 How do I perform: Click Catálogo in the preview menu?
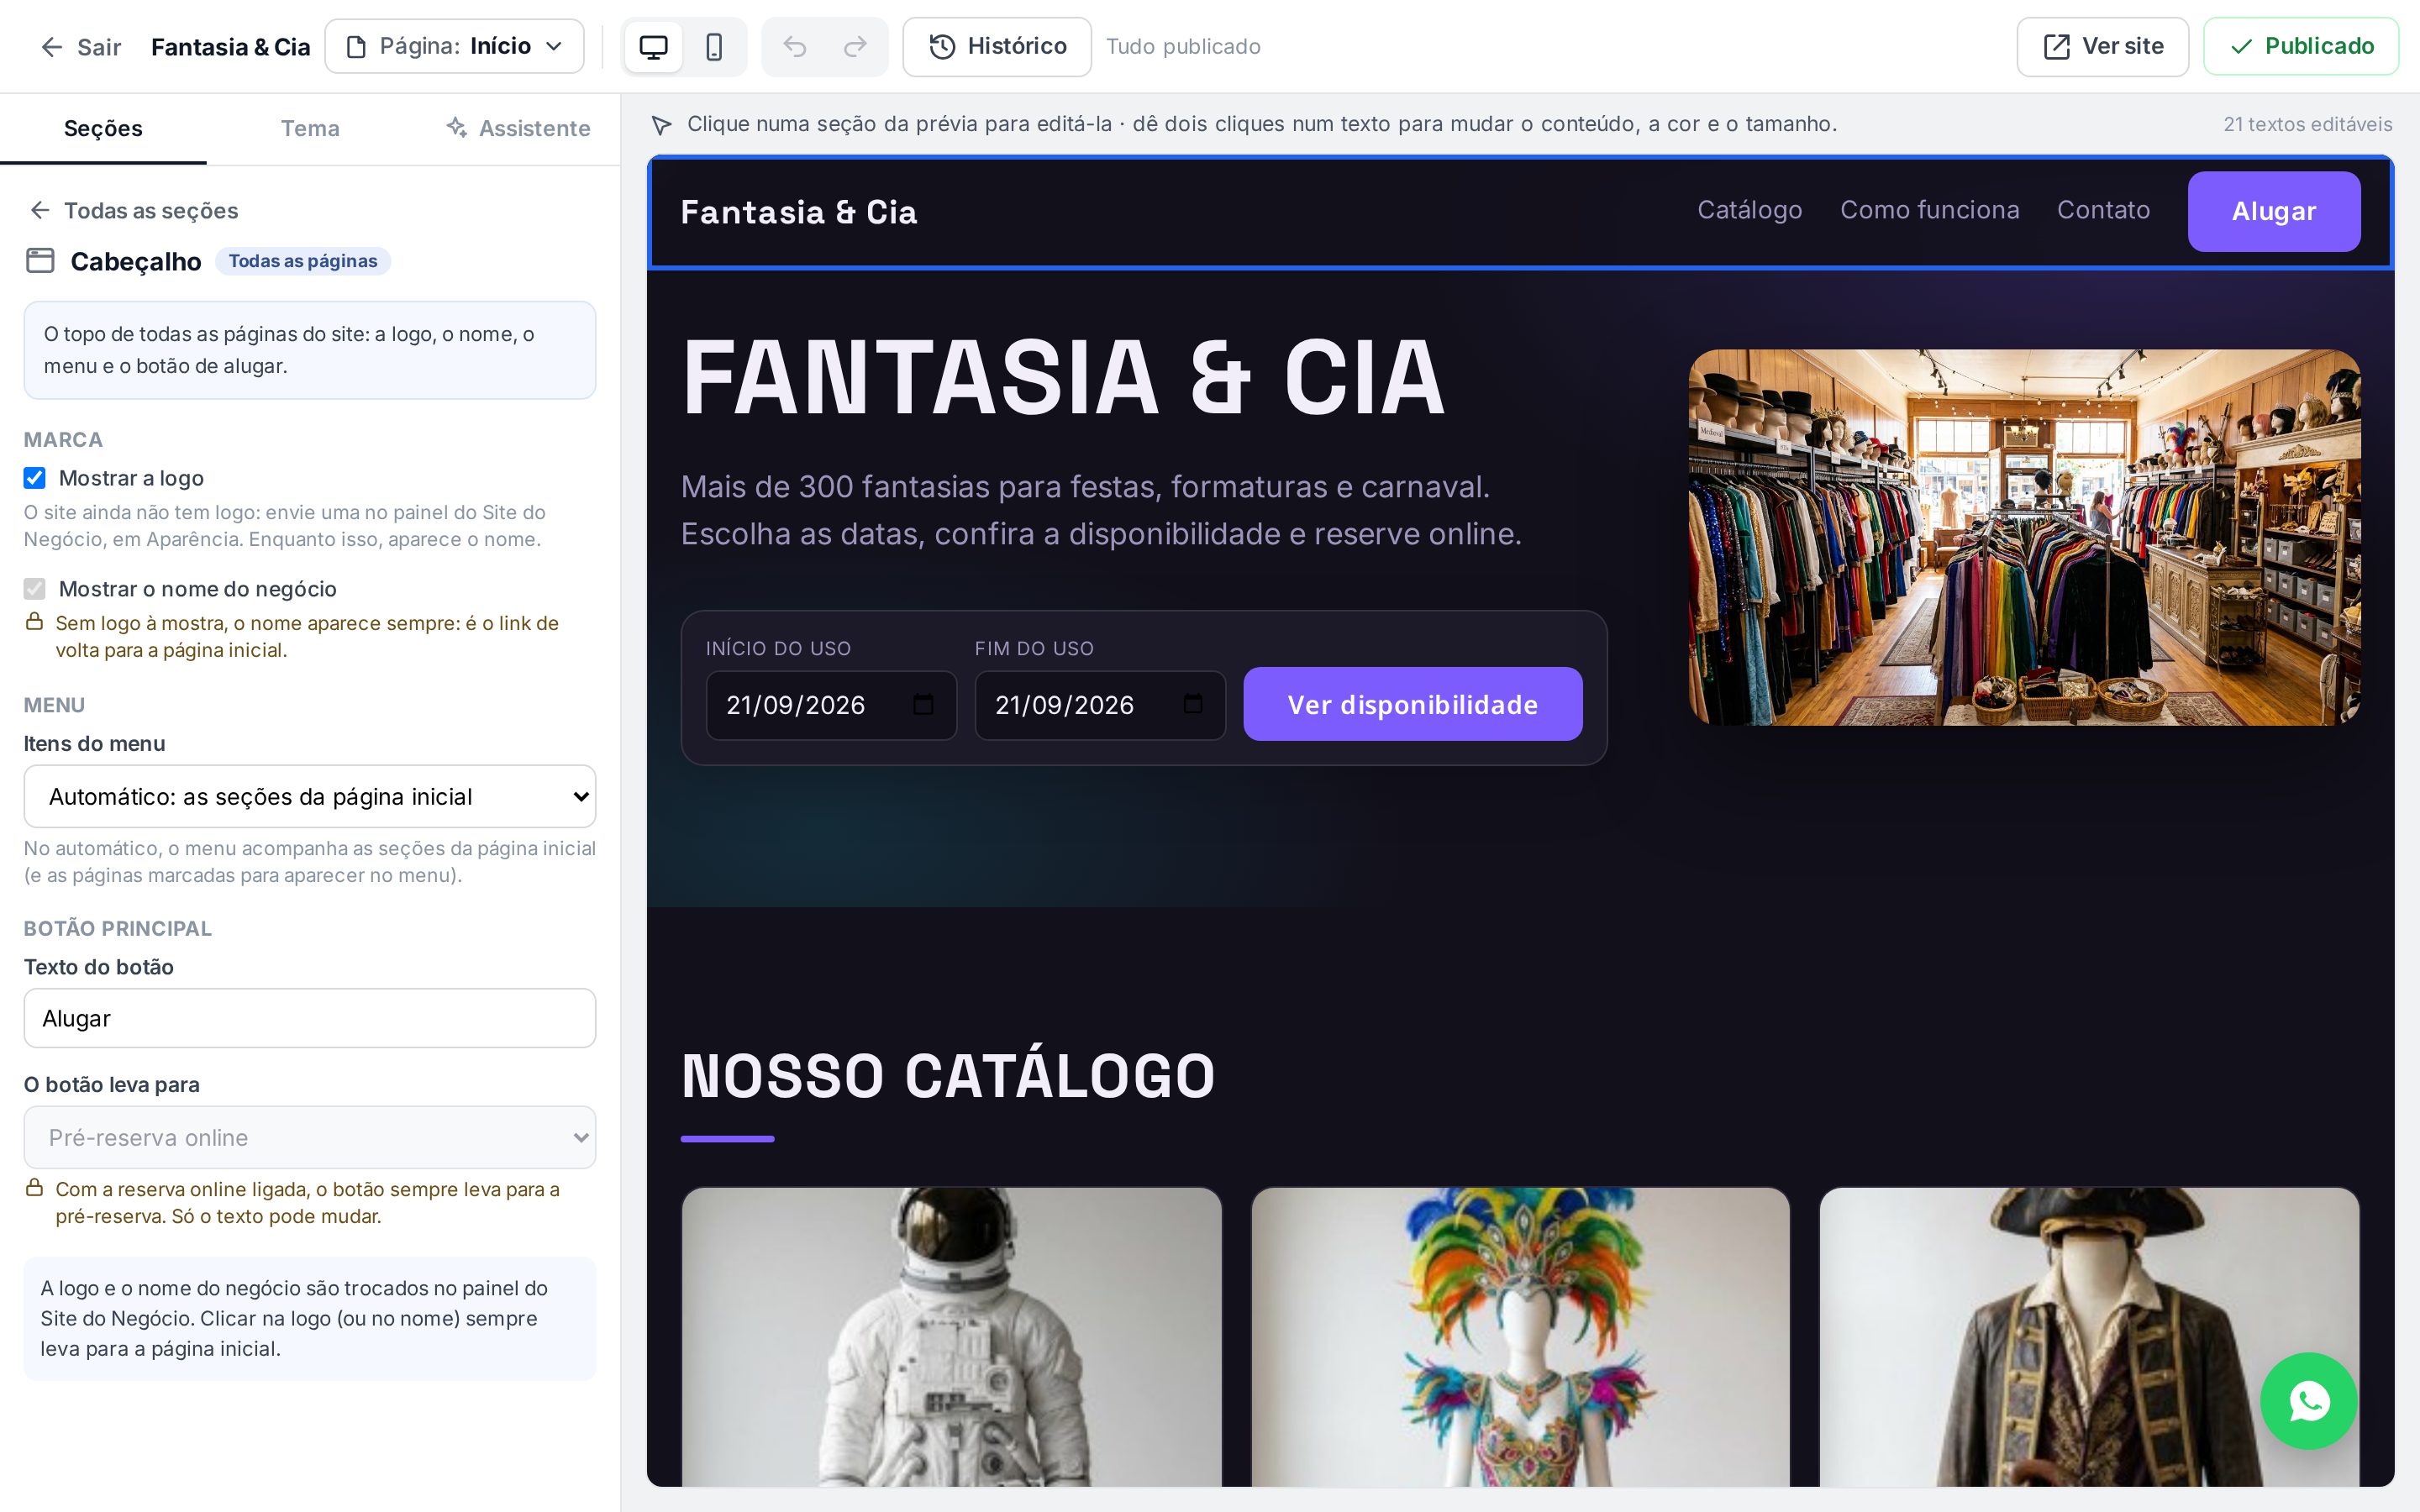click(x=1750, y=210)
